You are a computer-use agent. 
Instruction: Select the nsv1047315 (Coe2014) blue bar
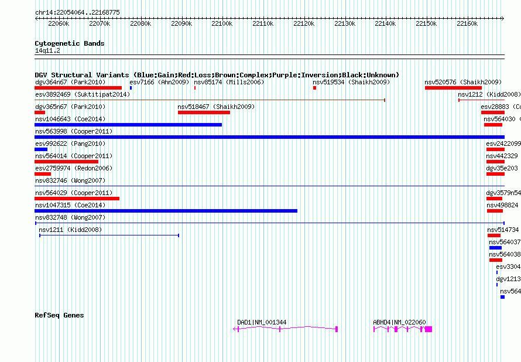pos(166,211)
